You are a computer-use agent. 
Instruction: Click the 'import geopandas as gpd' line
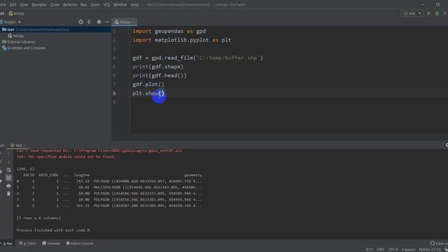(x=169, y=31)
